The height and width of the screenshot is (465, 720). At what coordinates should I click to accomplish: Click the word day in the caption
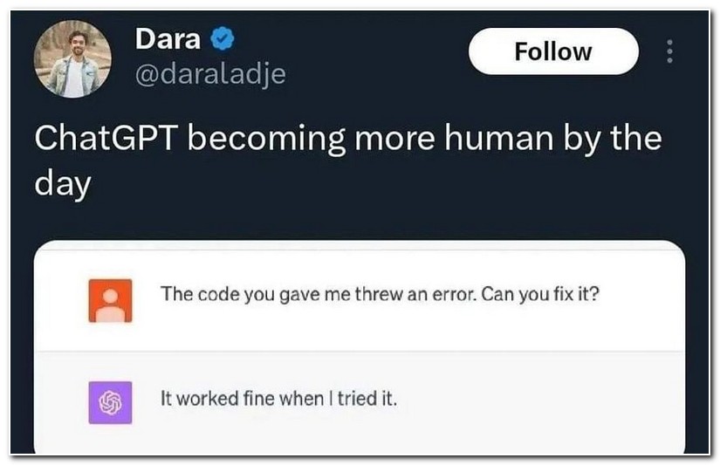pyautogui.click(x=63, y=184)
